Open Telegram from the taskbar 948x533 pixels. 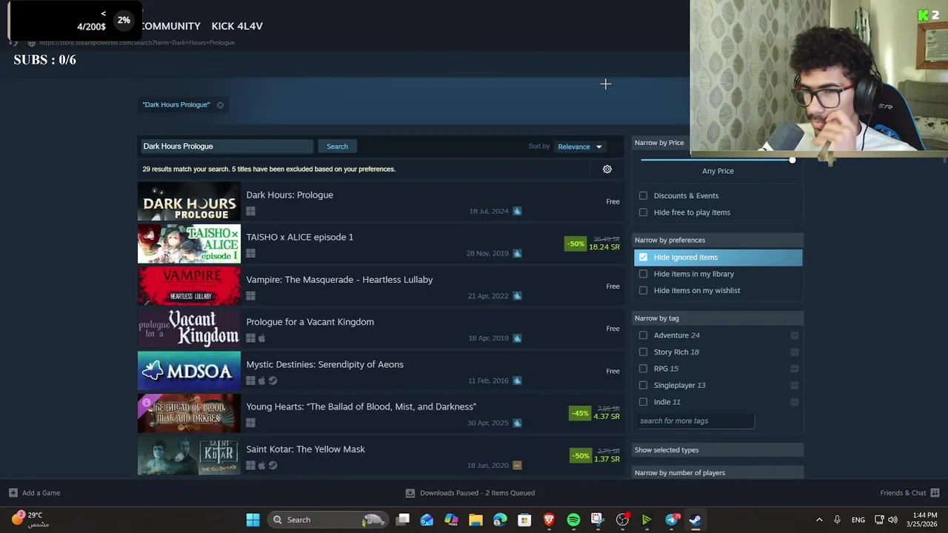tap(672, 520)
